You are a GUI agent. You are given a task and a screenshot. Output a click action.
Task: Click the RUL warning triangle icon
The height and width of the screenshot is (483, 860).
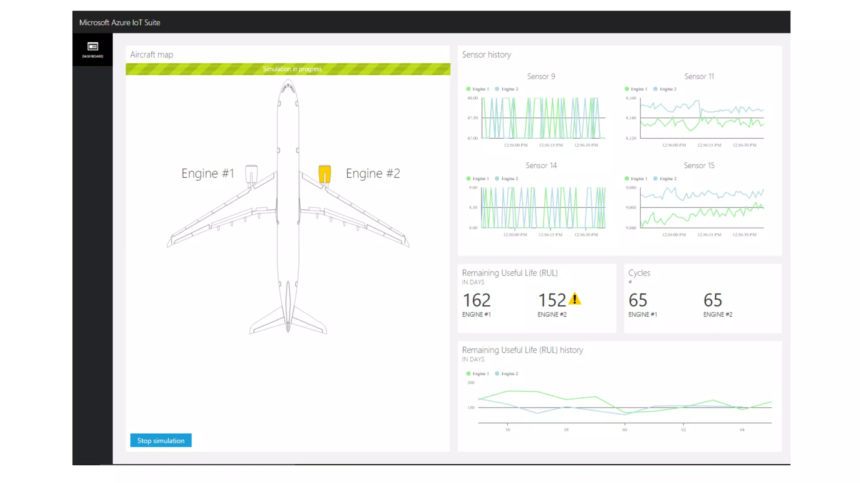(574, 299)
